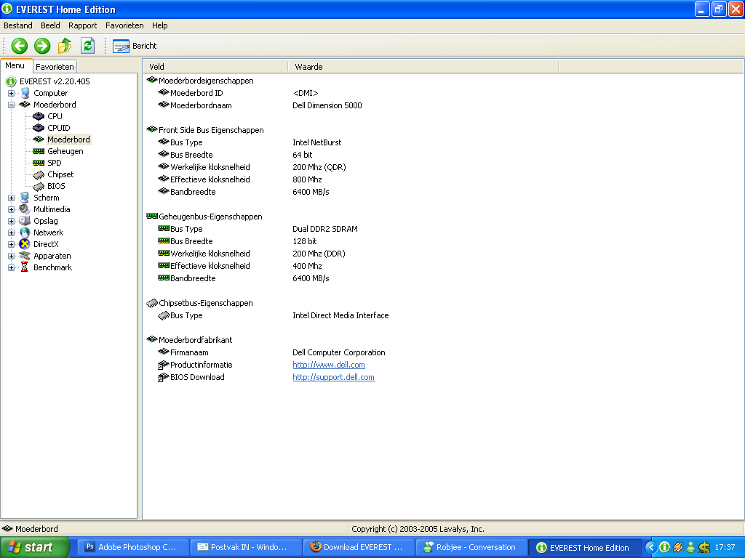Open the Rapport menu

83,25
